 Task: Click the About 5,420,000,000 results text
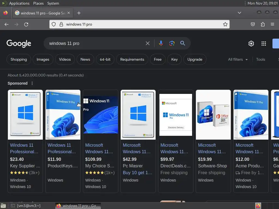(x=46, y=75)
